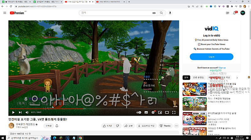Open a new browser tab
The image size is (251, 140).
coord(129,2)
